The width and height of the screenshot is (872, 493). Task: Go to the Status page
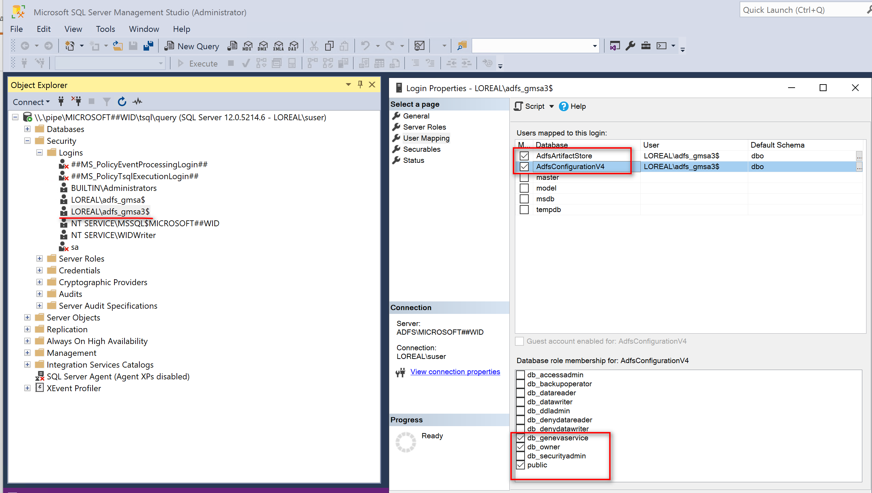[x=413, y=160]
